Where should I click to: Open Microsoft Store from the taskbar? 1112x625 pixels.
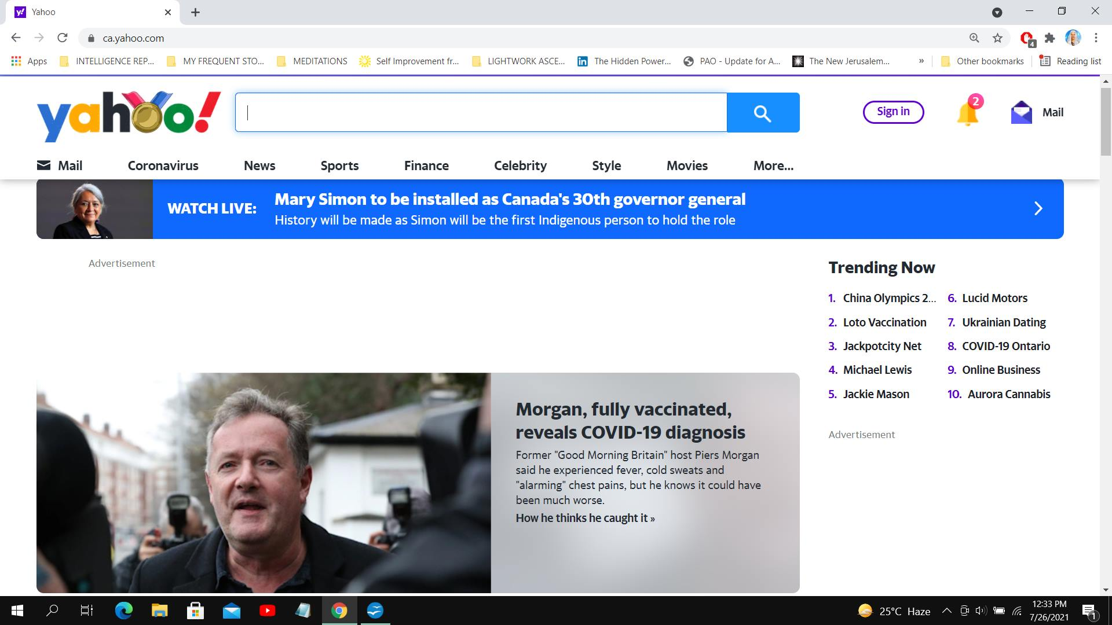pos(195,611)
